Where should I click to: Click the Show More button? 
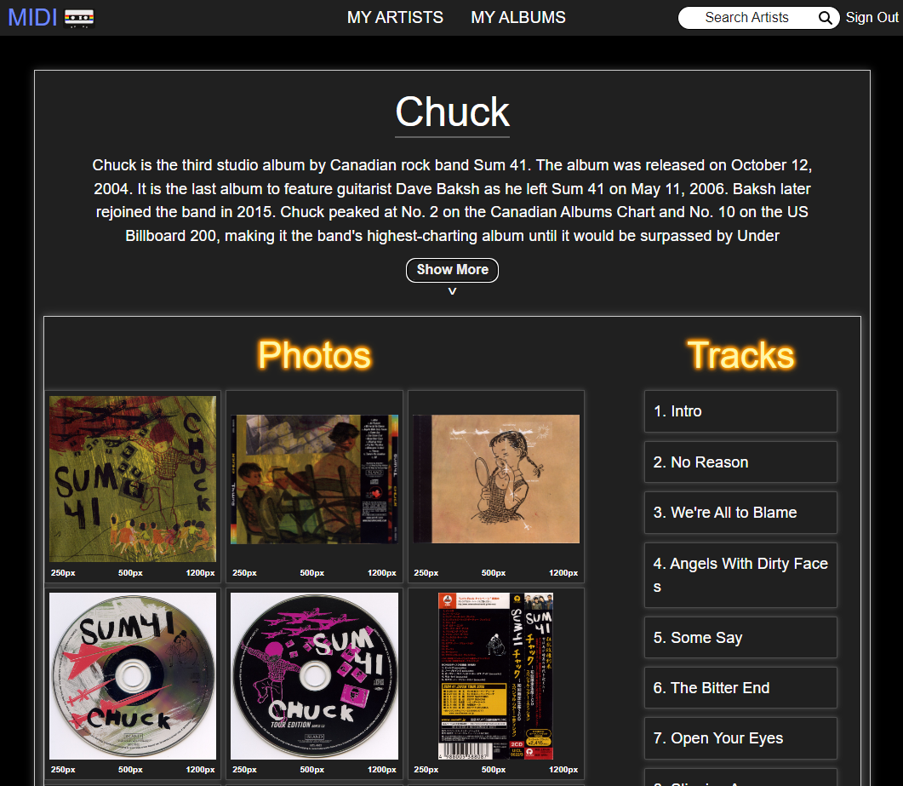point(452,270)
